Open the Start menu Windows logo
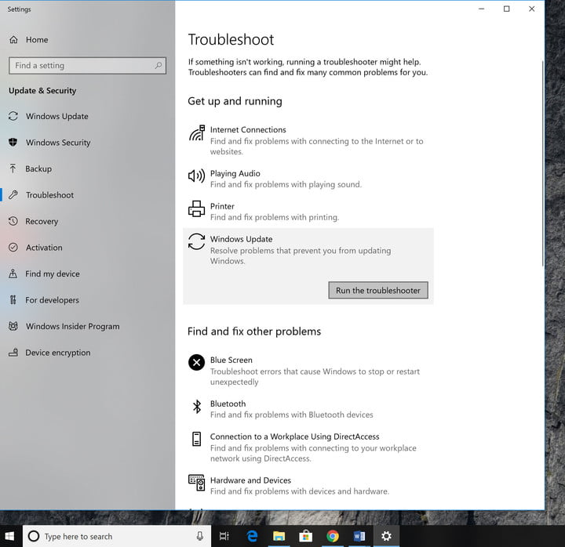 (x=9, y=536)
